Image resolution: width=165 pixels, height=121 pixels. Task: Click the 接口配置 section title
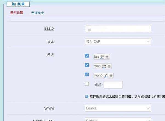[18, 4]
